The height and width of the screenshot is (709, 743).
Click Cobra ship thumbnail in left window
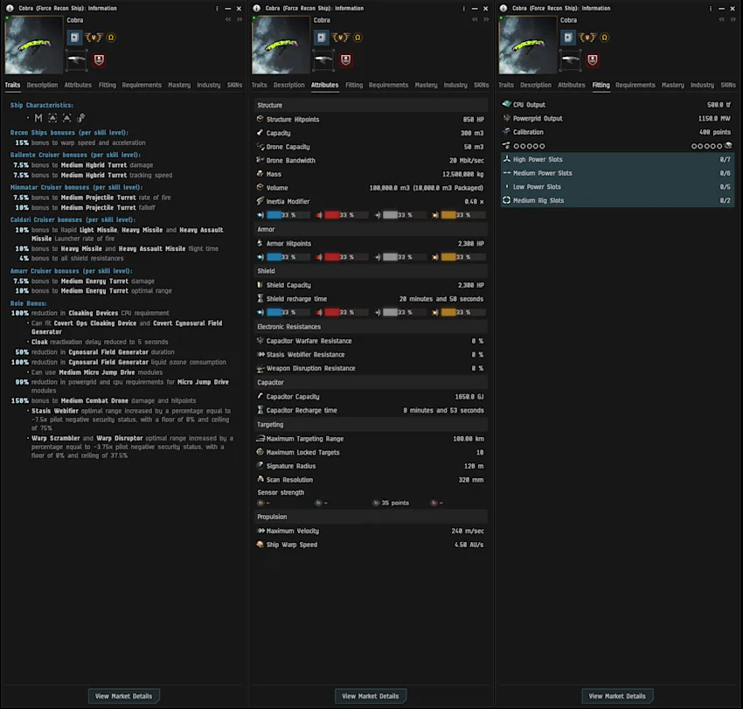pyautogui.click(x=33, y=45)
